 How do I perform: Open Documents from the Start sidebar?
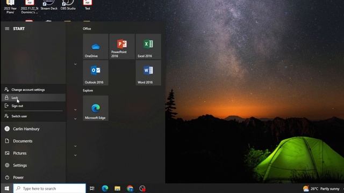(33, 141)
